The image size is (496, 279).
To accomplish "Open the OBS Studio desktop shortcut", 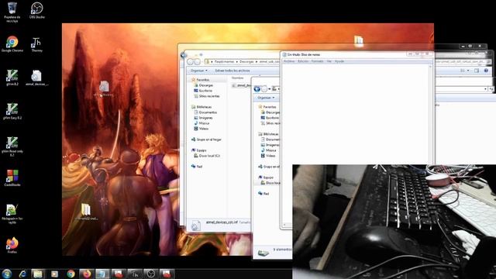I will 36,10.
